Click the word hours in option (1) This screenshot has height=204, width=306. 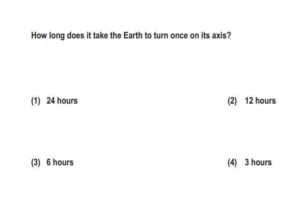pyautogui.click(x=67, y=101)
